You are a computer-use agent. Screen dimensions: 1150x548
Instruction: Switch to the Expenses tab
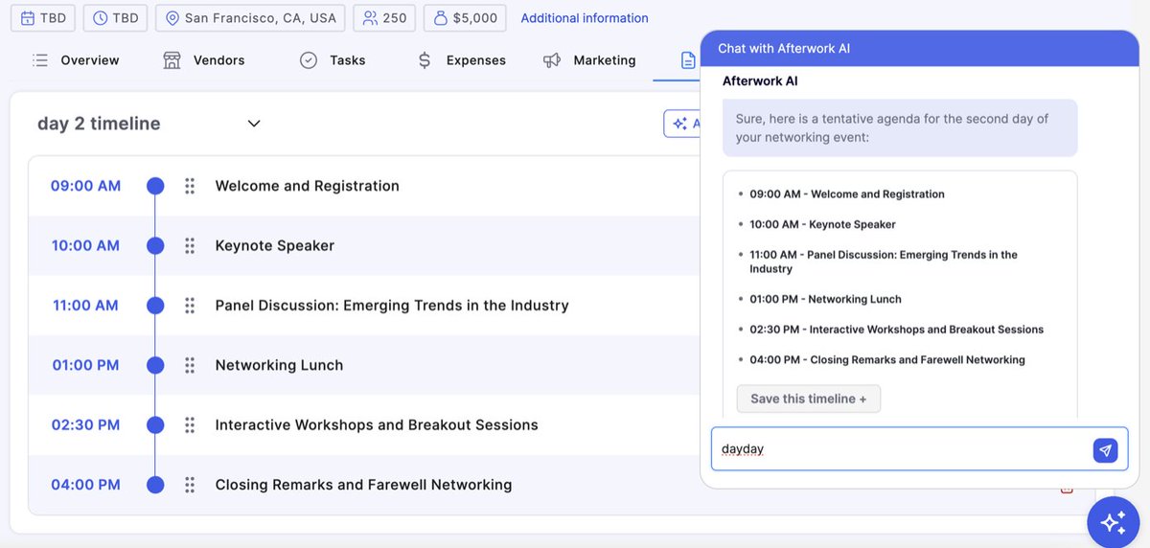pyautogui.click(x=461, y=60)
